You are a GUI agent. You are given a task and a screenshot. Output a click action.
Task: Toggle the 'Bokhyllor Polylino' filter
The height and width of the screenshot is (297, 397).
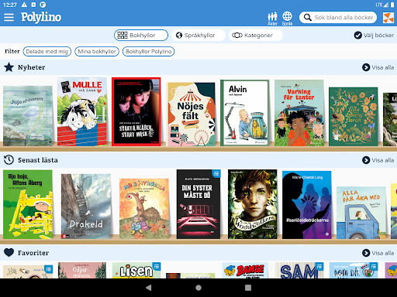click(x=148, y=51)
